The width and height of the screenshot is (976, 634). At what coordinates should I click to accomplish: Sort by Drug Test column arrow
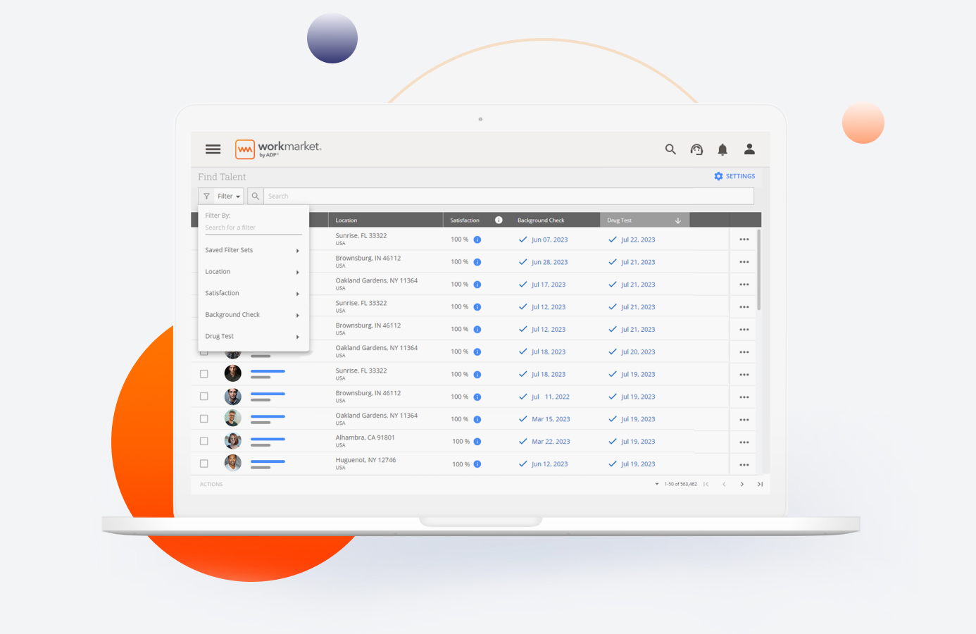tap(678, 220)
